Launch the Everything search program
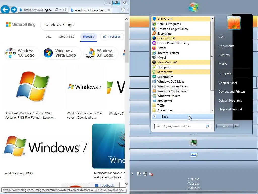The image size is (258, 194). 181,34
